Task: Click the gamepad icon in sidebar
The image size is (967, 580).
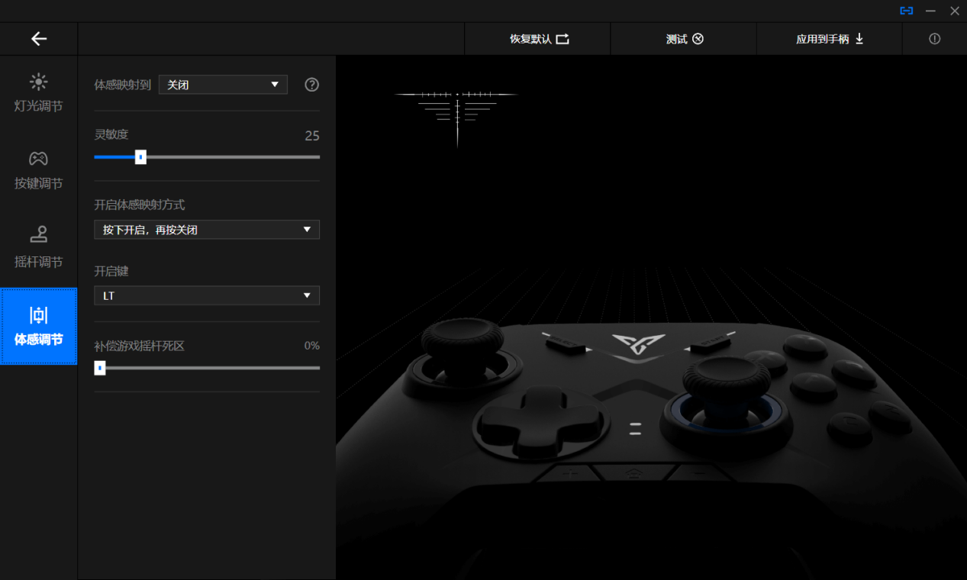Action: click(x=39, y=159)
